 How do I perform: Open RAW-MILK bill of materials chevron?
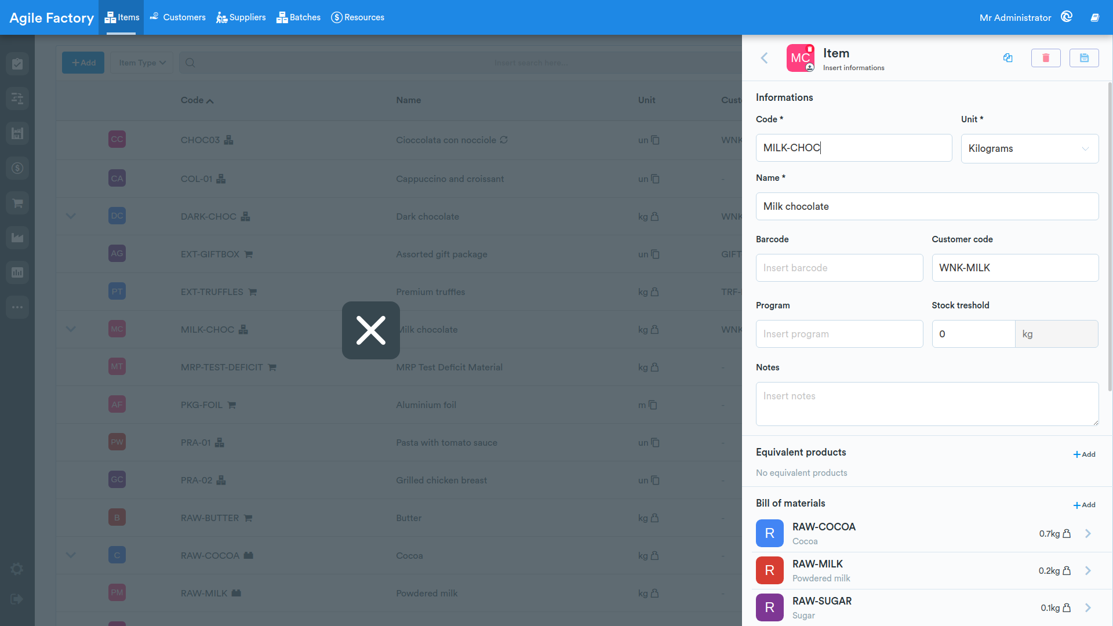(x=1088, y=570)
